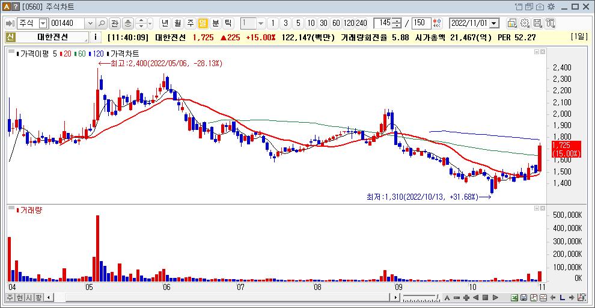Close the volume pane

pos(543,209)
